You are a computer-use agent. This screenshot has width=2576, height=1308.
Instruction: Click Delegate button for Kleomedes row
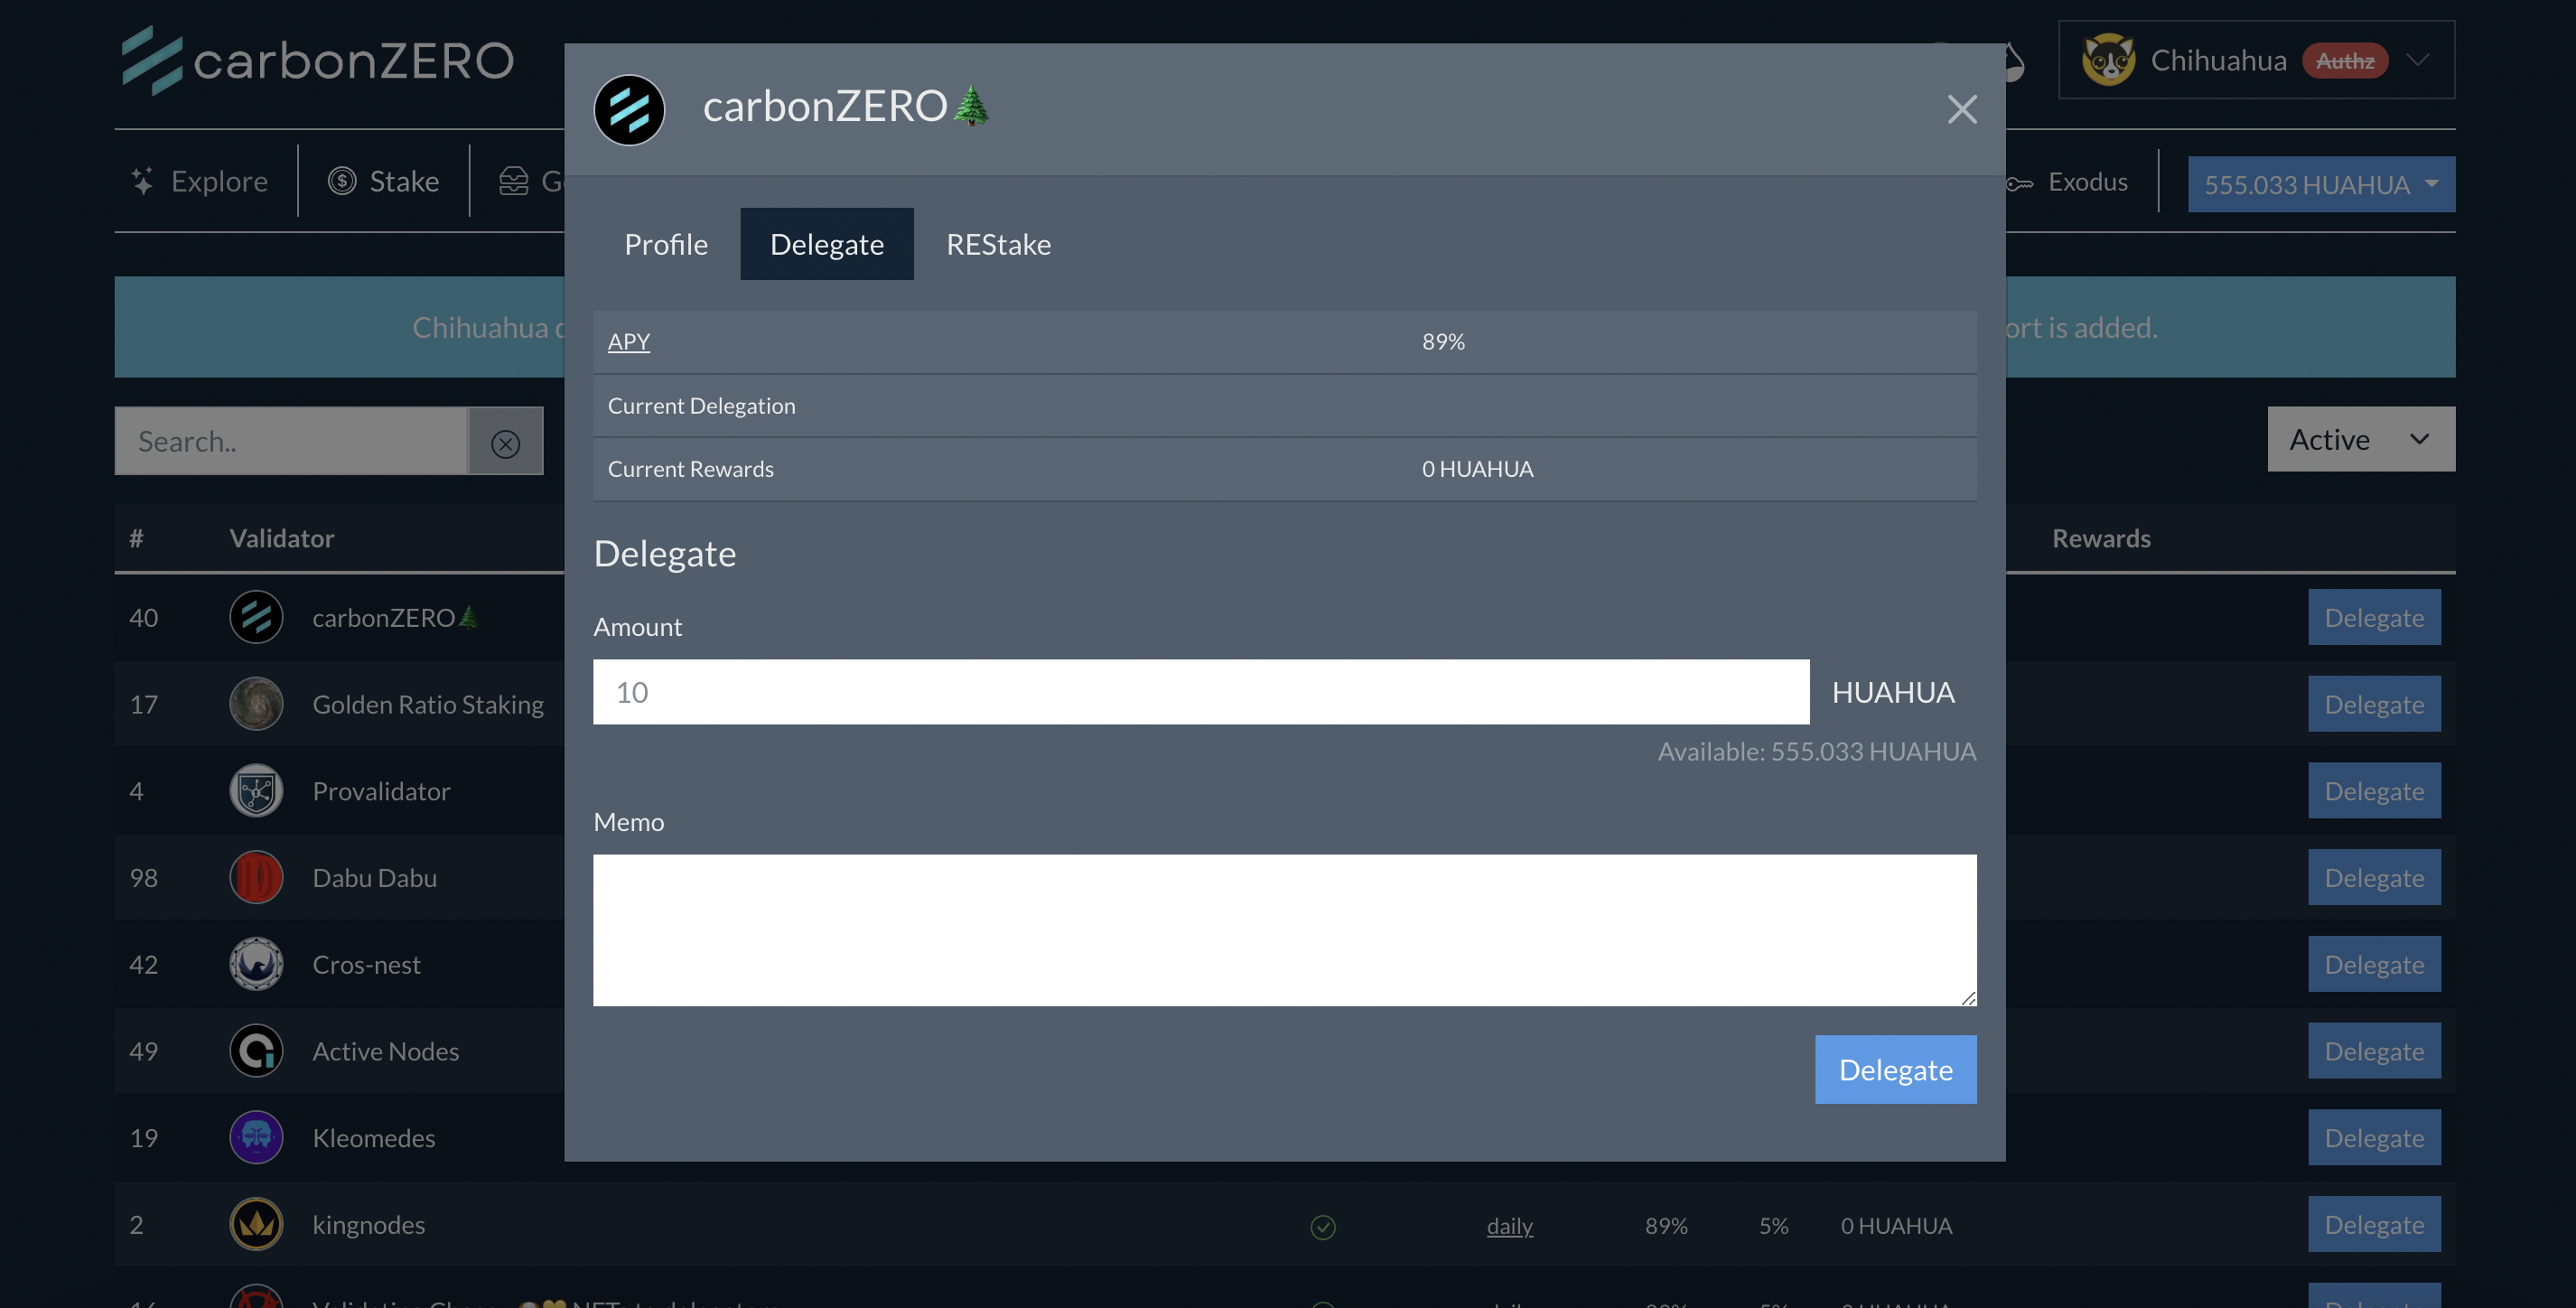pos(2373,1137)
